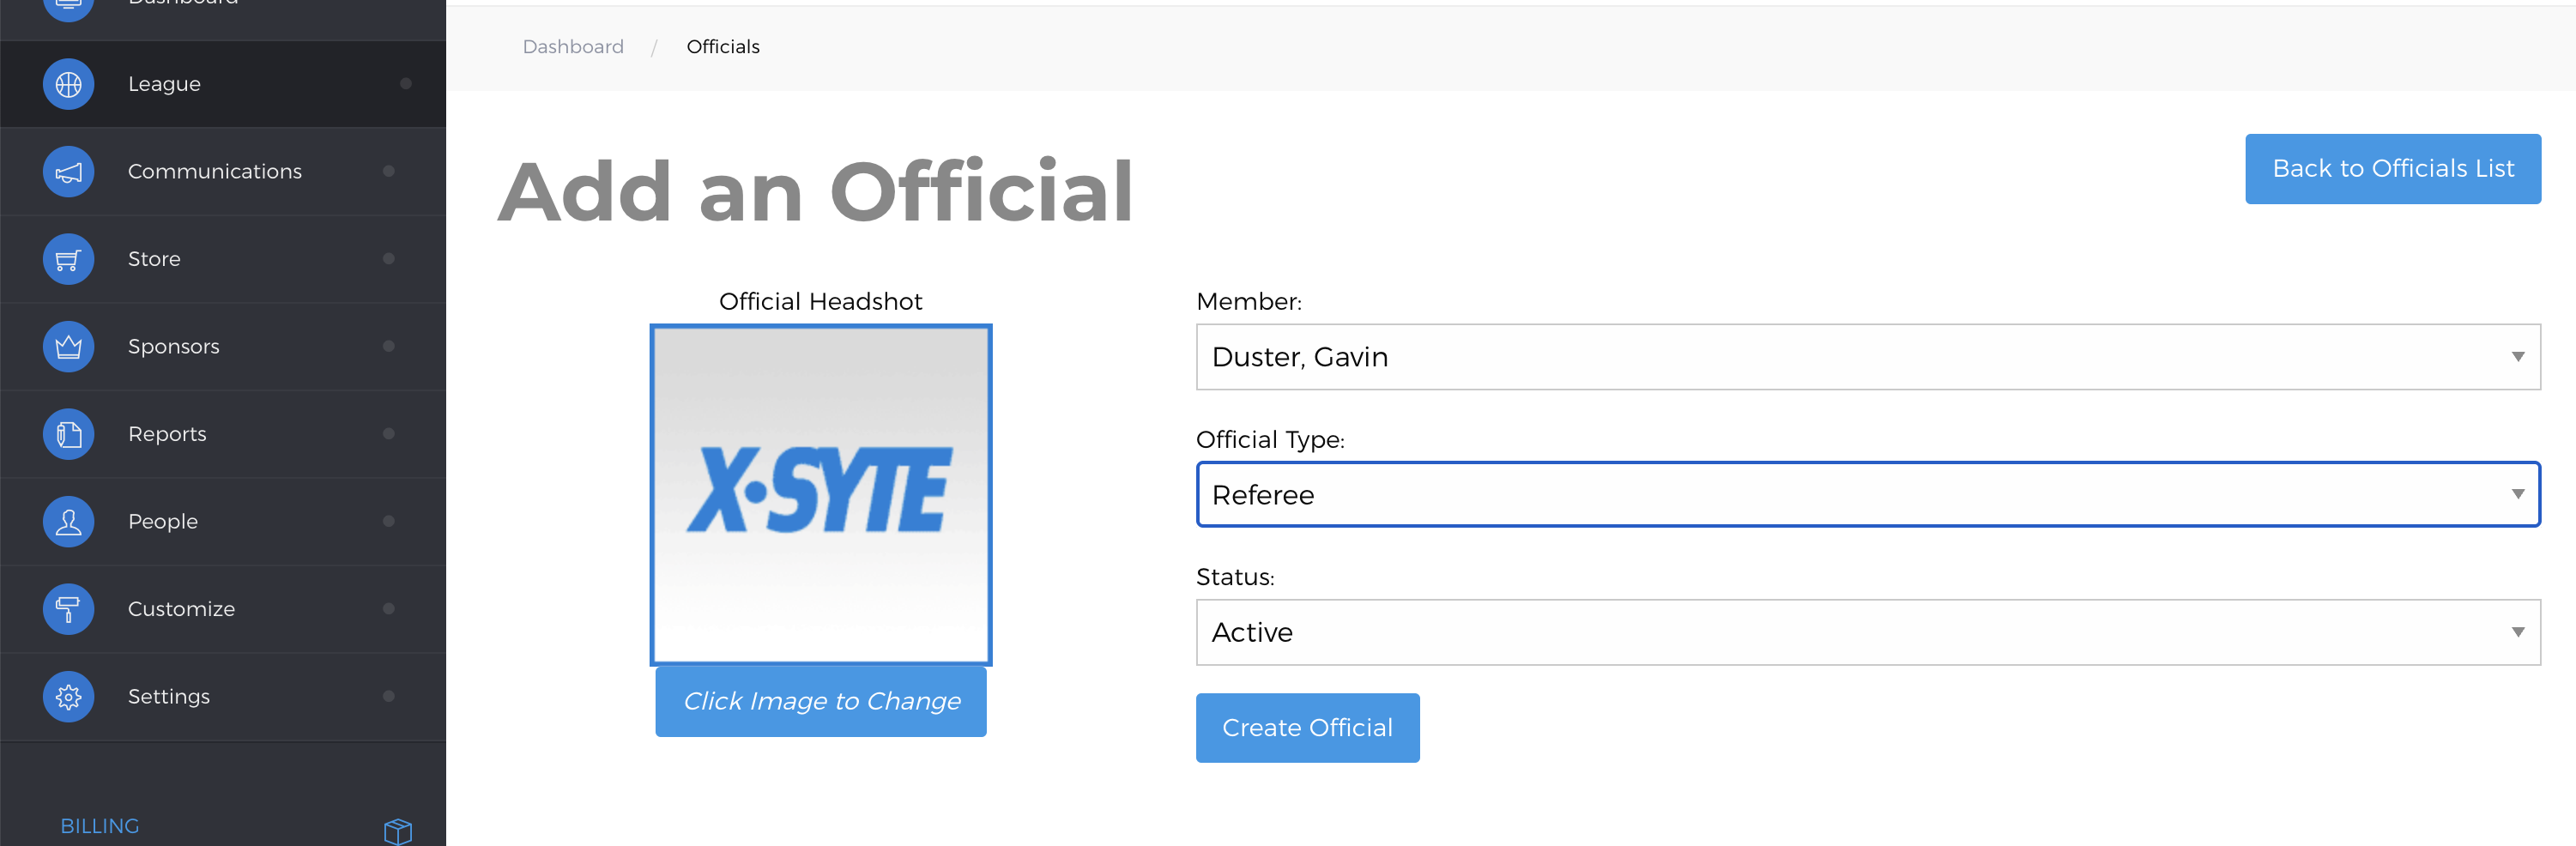Click the People person icon

(68, 522)
